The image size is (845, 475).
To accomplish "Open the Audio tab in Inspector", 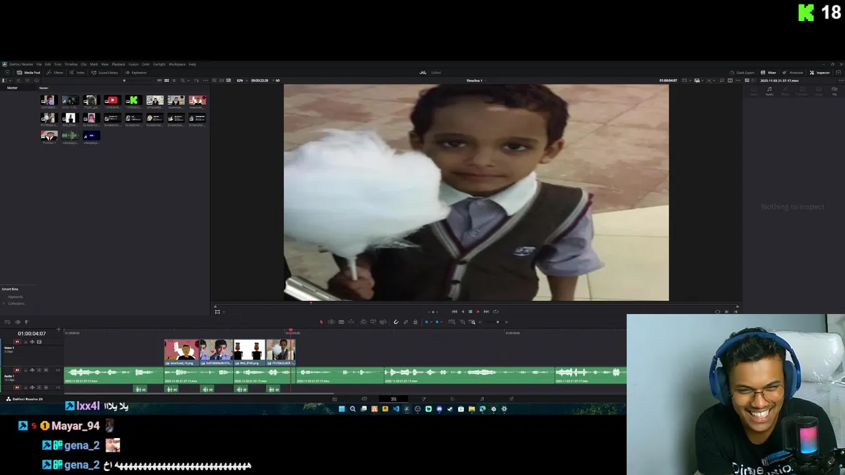I will [x=769, y=91].
